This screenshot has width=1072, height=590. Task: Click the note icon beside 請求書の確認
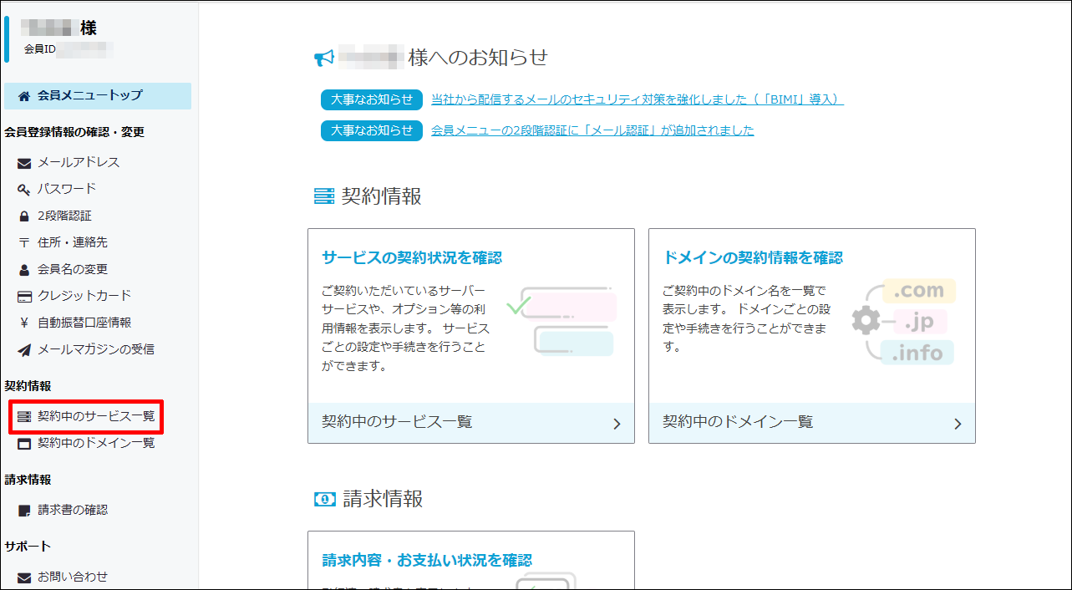pos(24,511)
